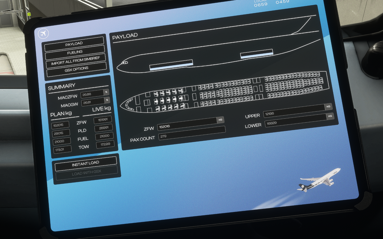Click the live FUEL value 21000
This screenshot has height=239, width=383.
tap(105, 137)
